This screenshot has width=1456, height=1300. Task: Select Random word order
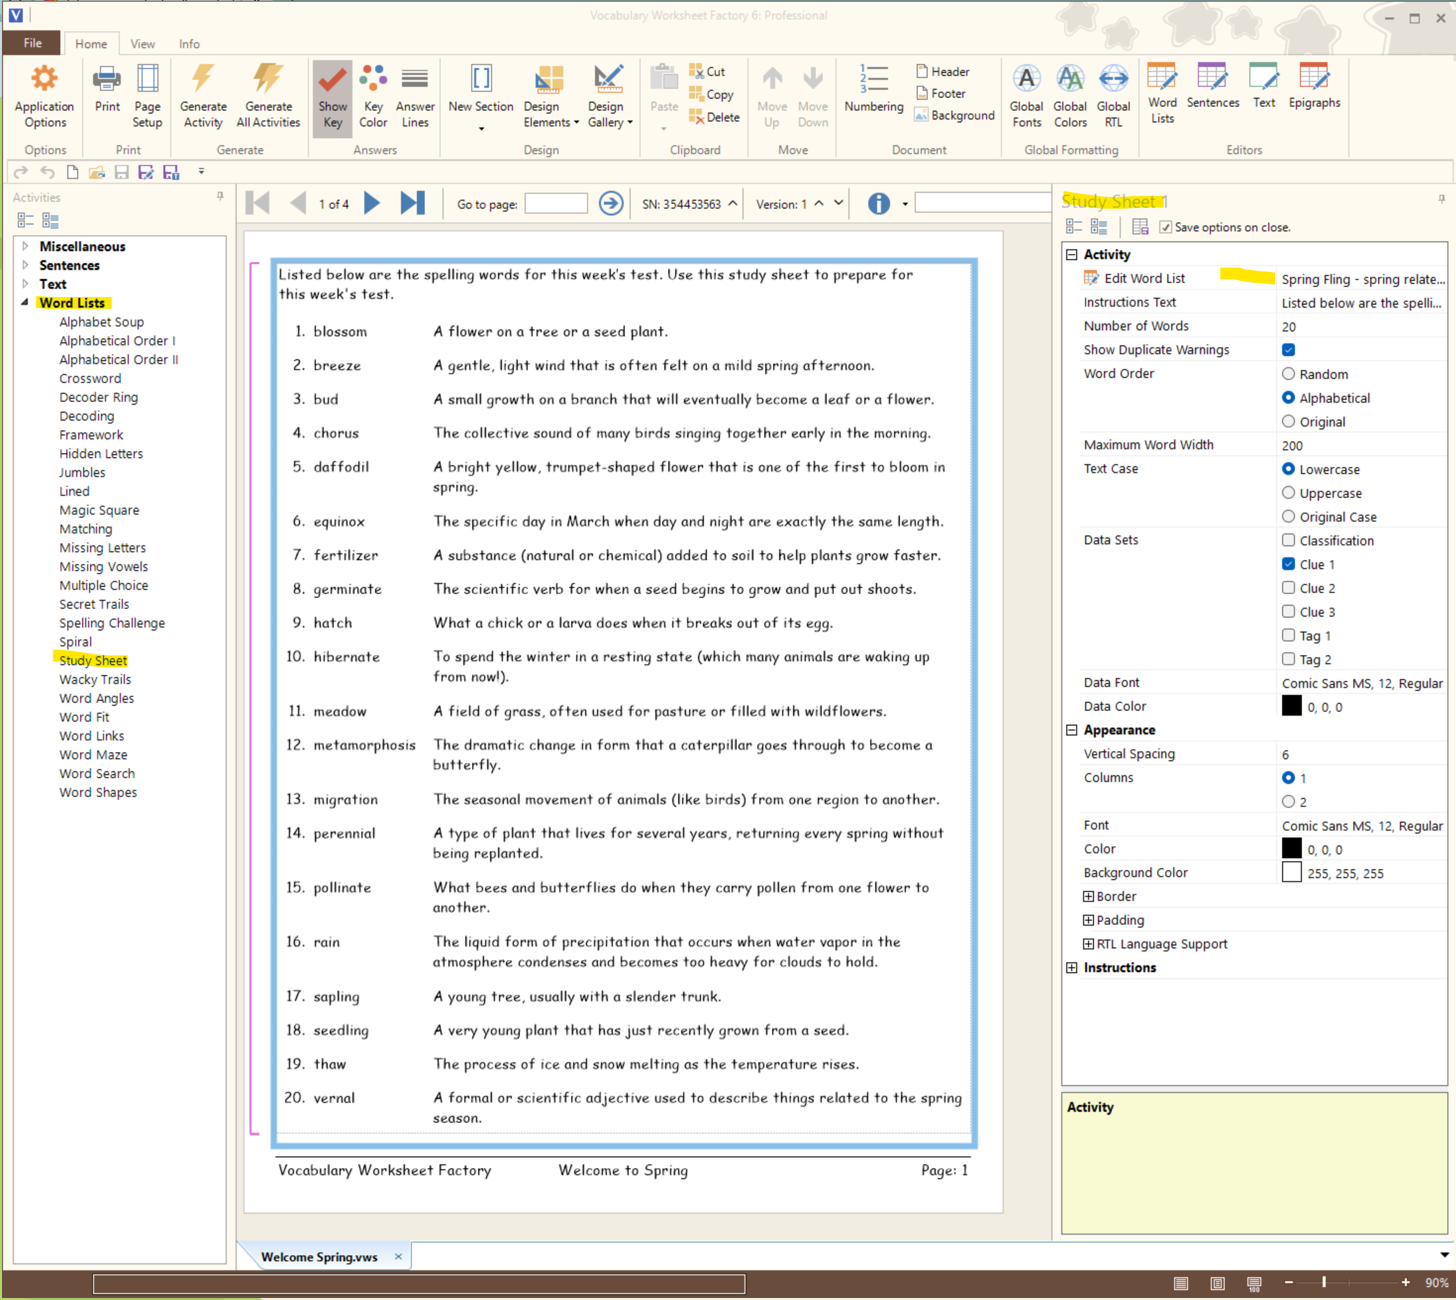(1288, 374)
